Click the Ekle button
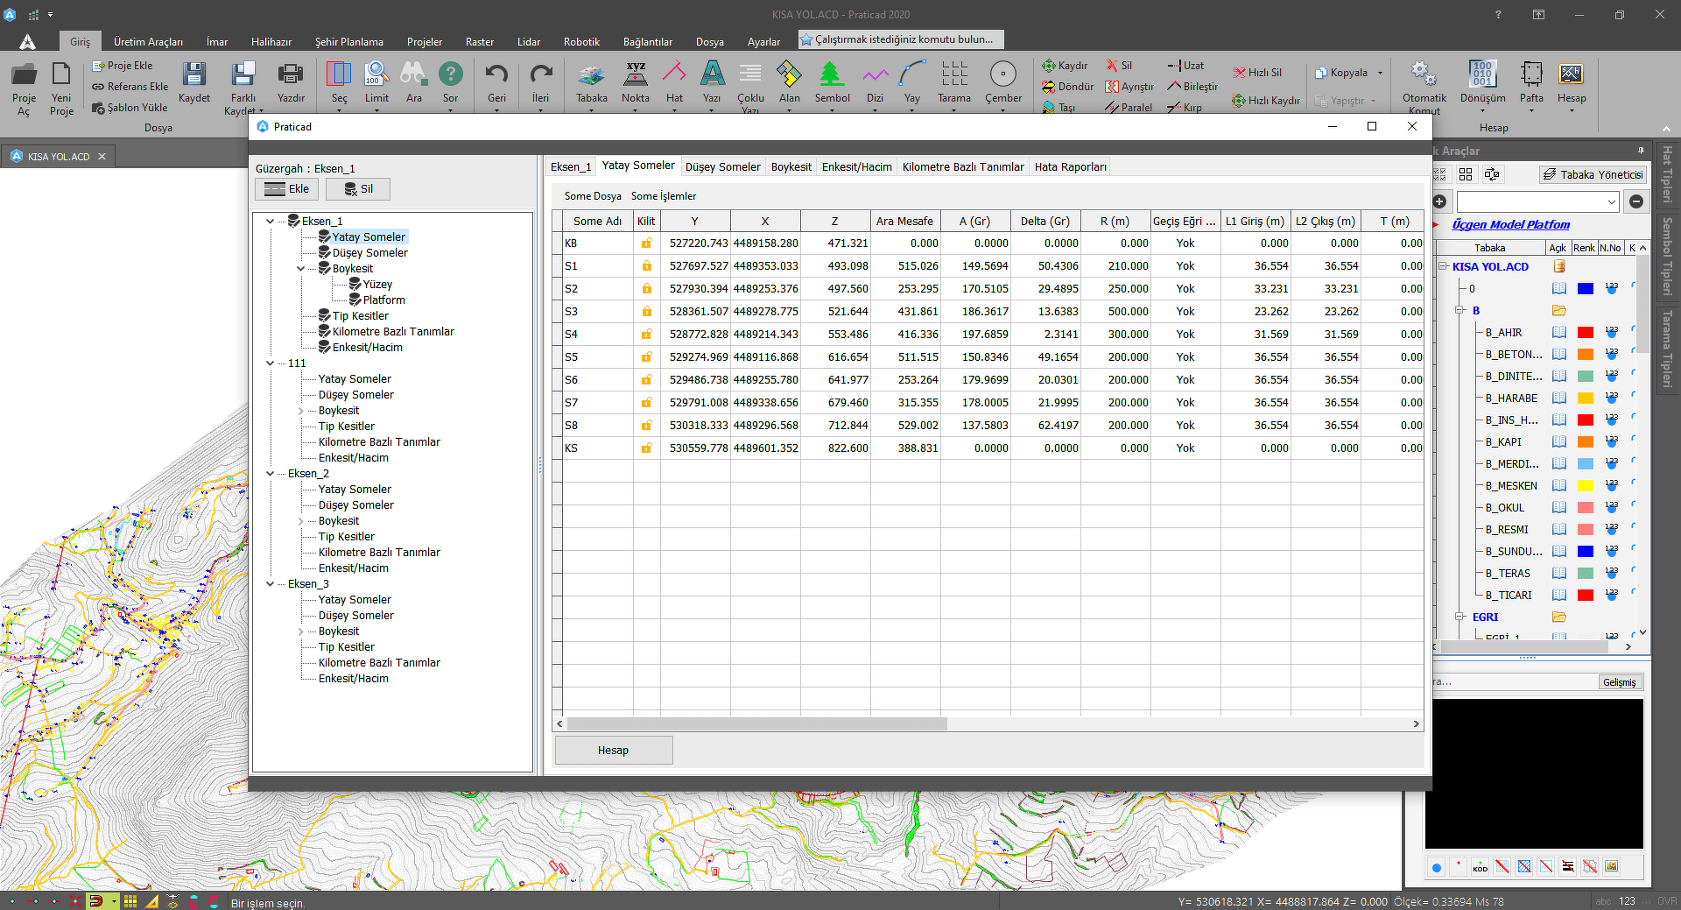Image resolution: width=1681 pixels, height=910 pixels. 287,189
